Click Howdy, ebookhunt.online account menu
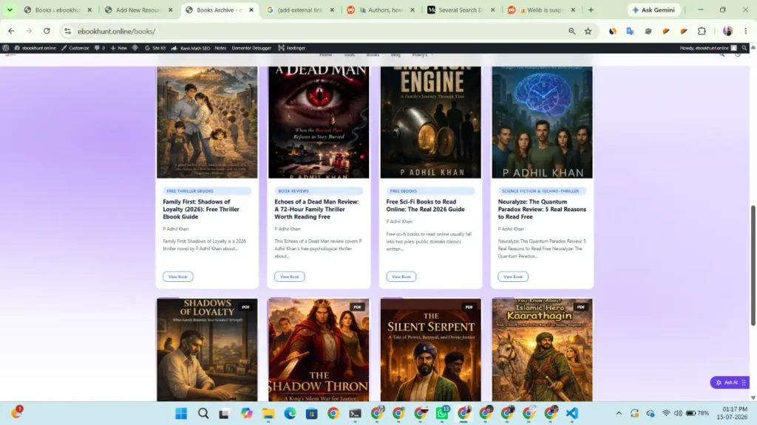The image size is (757, 425). (708, 48)
